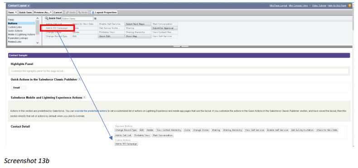Select the Email quick action
The image size is (358, 168).
tap(19, 88)
